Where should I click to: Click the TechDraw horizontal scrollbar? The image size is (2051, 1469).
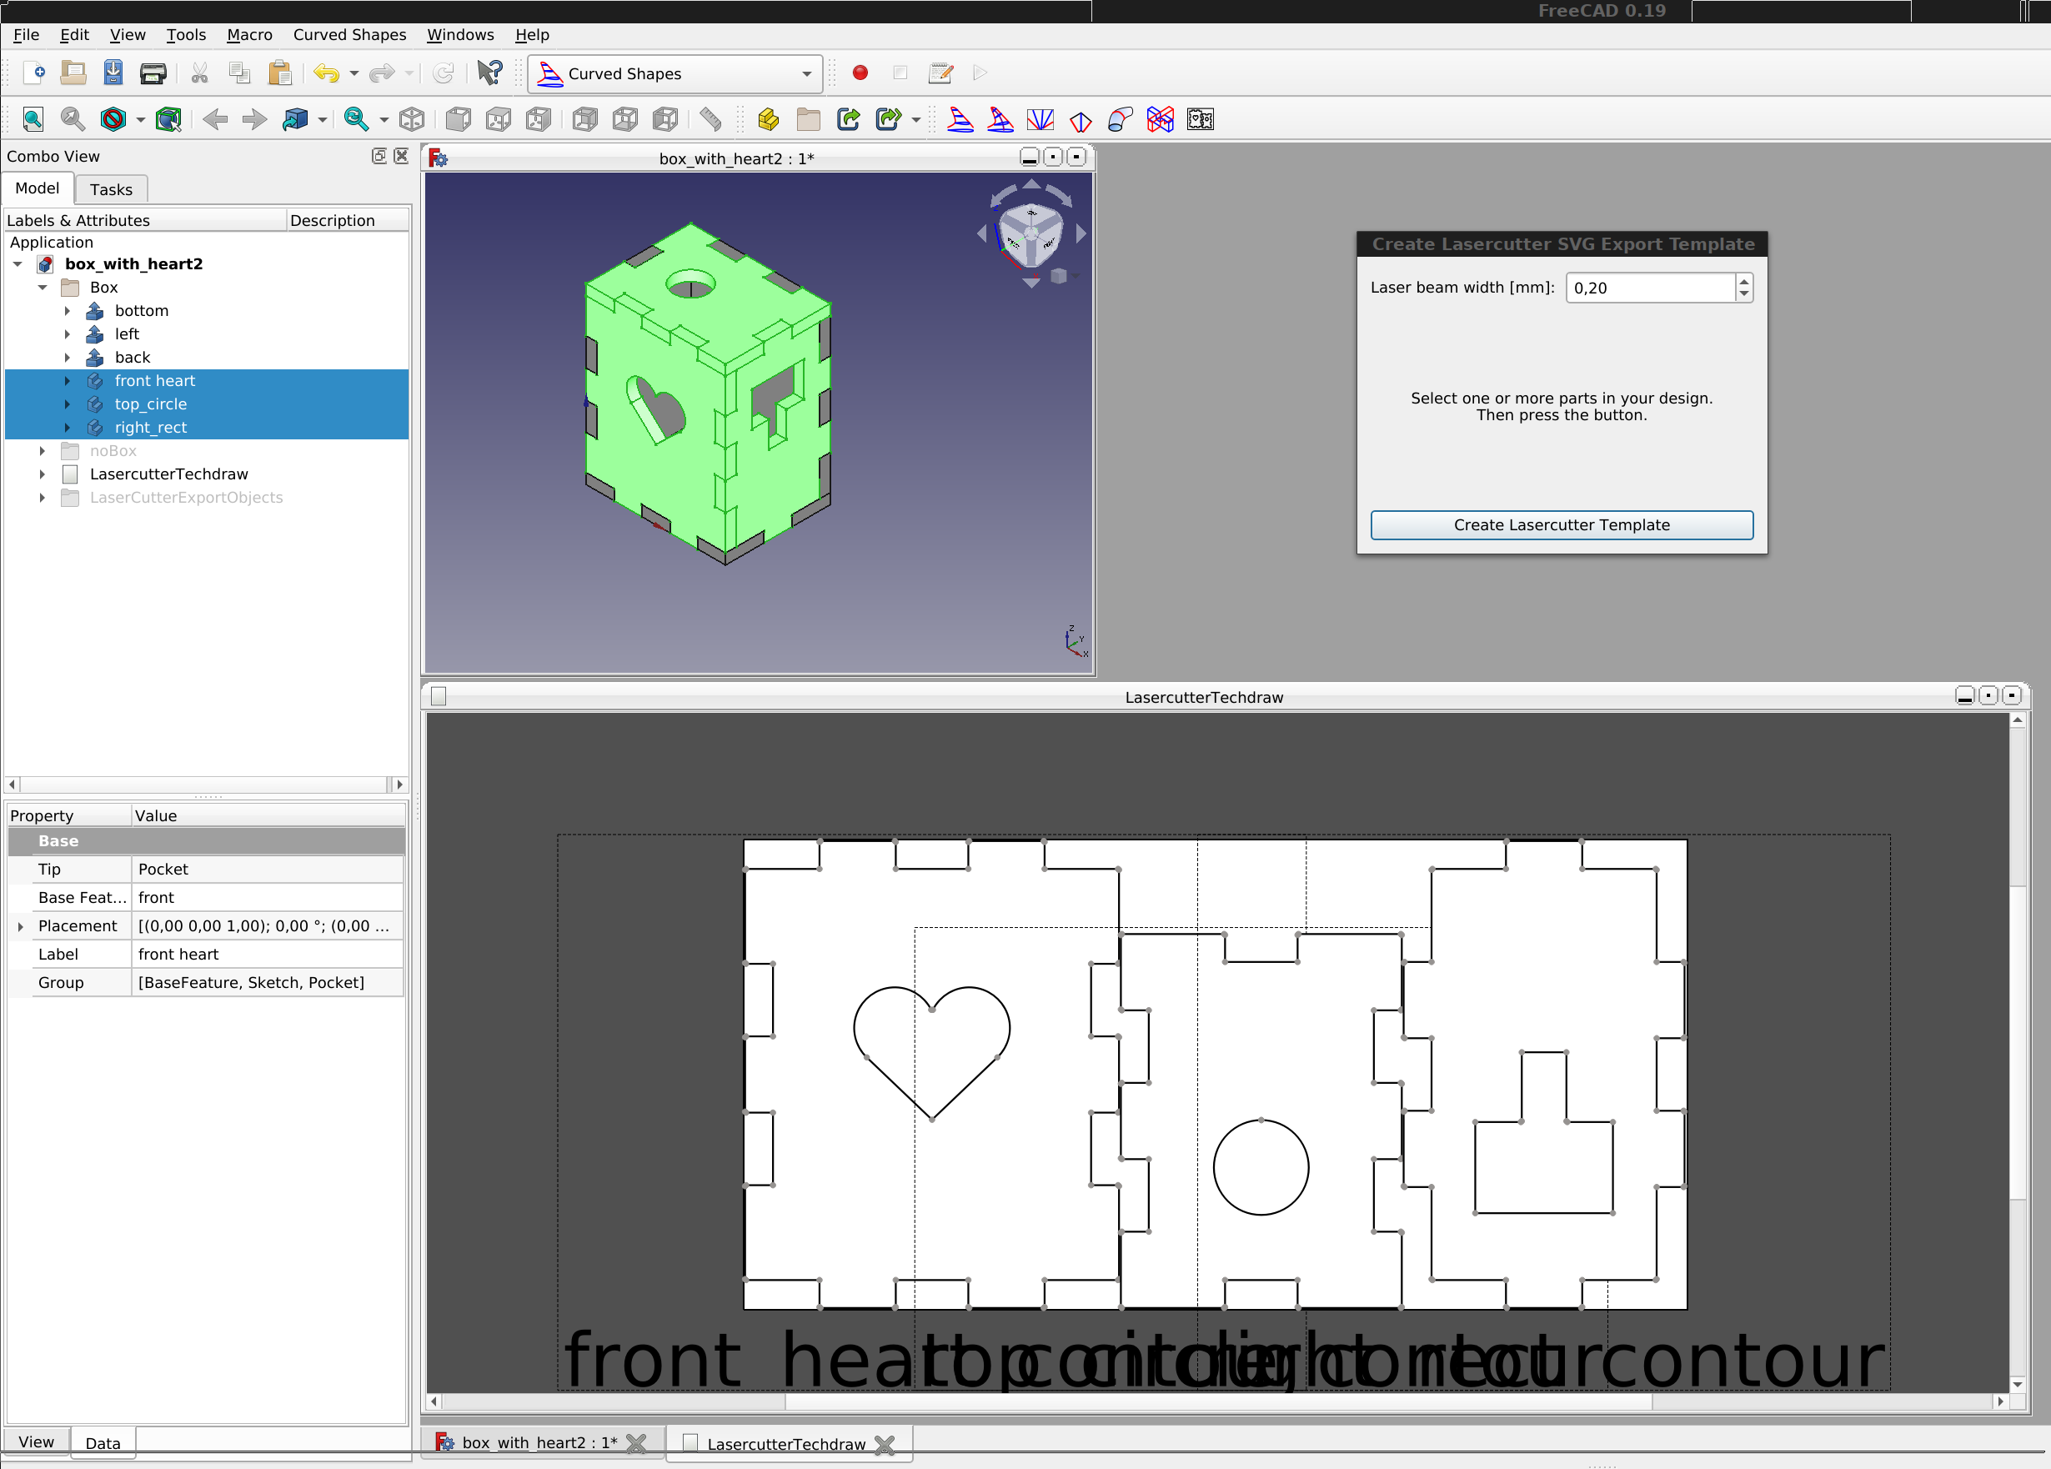tap(1217, 1402)
